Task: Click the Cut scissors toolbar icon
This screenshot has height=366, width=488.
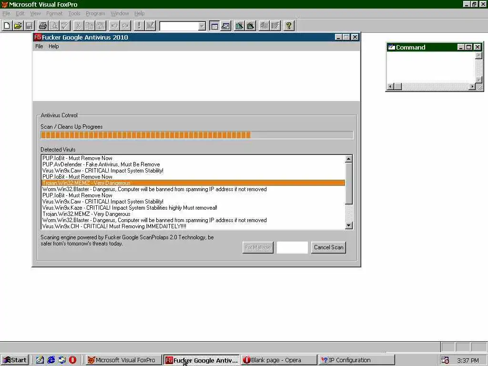Action: tap(78, 26)
